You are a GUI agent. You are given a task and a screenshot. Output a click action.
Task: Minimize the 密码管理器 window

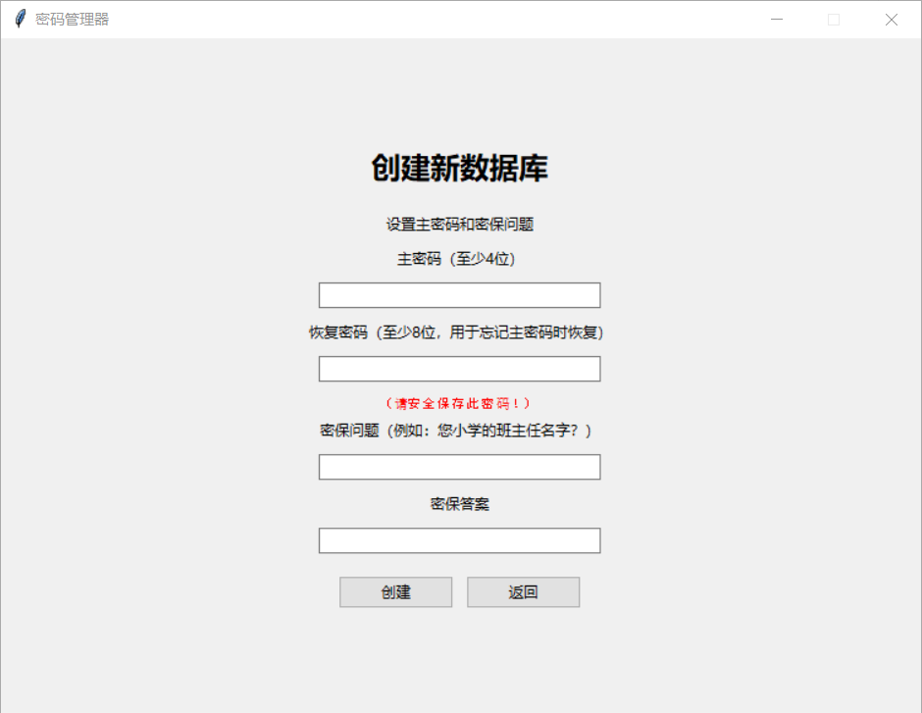pyautogui.click(x=777, y=20)
